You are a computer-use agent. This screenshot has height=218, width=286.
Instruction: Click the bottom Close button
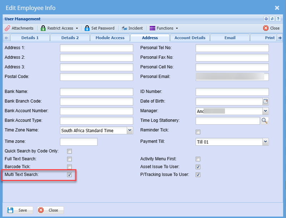(x=50, y=210)
